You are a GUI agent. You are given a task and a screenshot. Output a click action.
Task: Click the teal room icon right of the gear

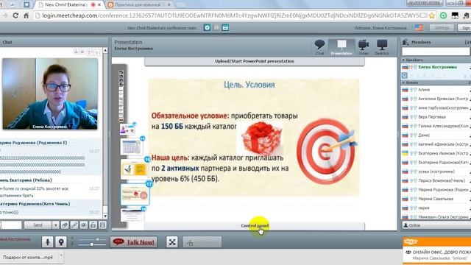coord(225,28)
